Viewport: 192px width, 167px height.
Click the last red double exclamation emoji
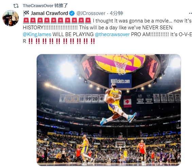93,41
